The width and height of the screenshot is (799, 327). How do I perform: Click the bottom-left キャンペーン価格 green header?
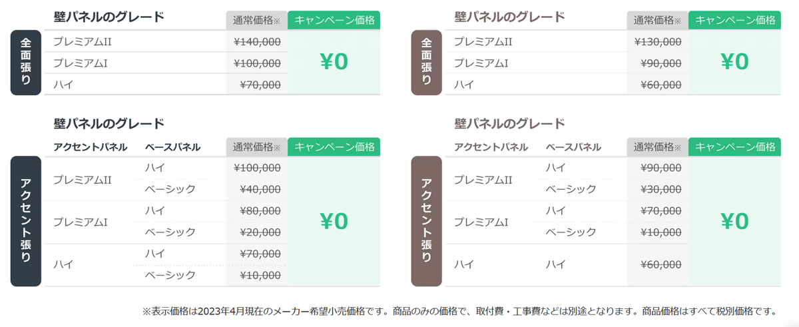coord(334,147)
